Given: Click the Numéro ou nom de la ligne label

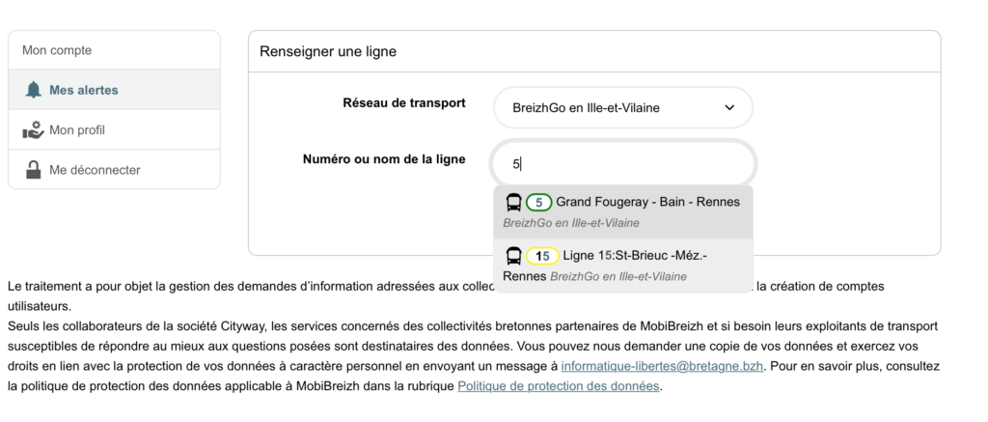Looking at the screenshot, I should [384, 159].
